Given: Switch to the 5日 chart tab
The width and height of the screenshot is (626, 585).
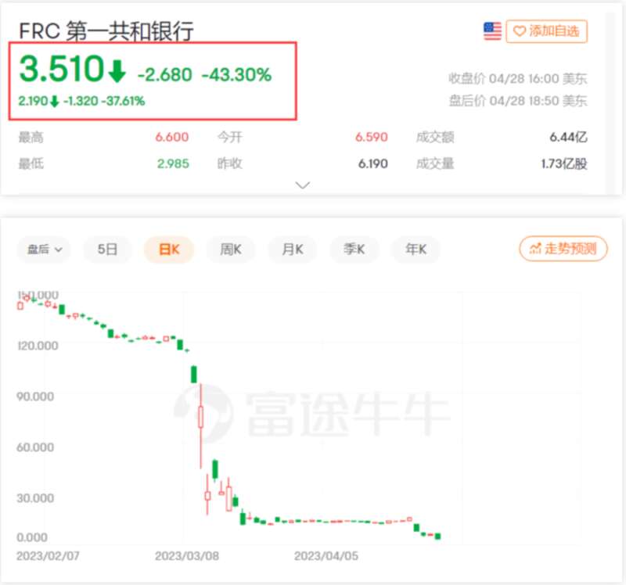Looking at the screenshot, I should pos(107,249).
